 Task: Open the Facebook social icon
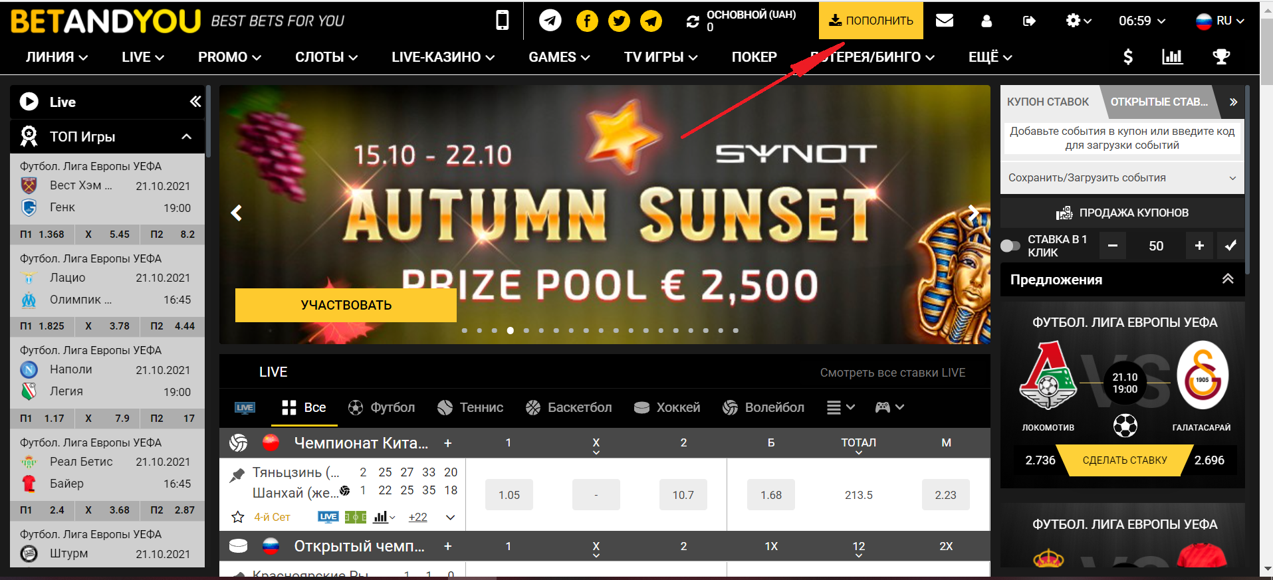(587, 21)
